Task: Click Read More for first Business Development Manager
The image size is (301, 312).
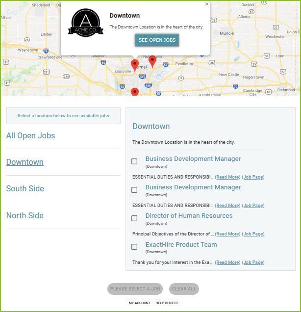Action: 227,177
